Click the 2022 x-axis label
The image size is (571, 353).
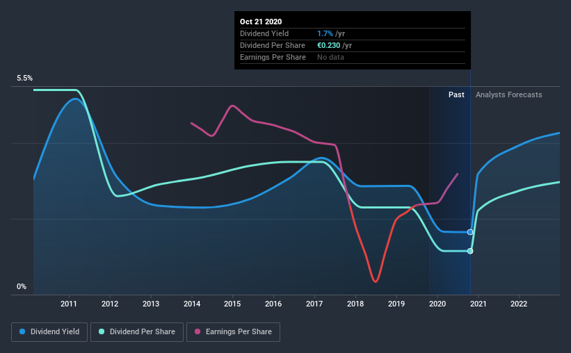click(x=519, y=304)
